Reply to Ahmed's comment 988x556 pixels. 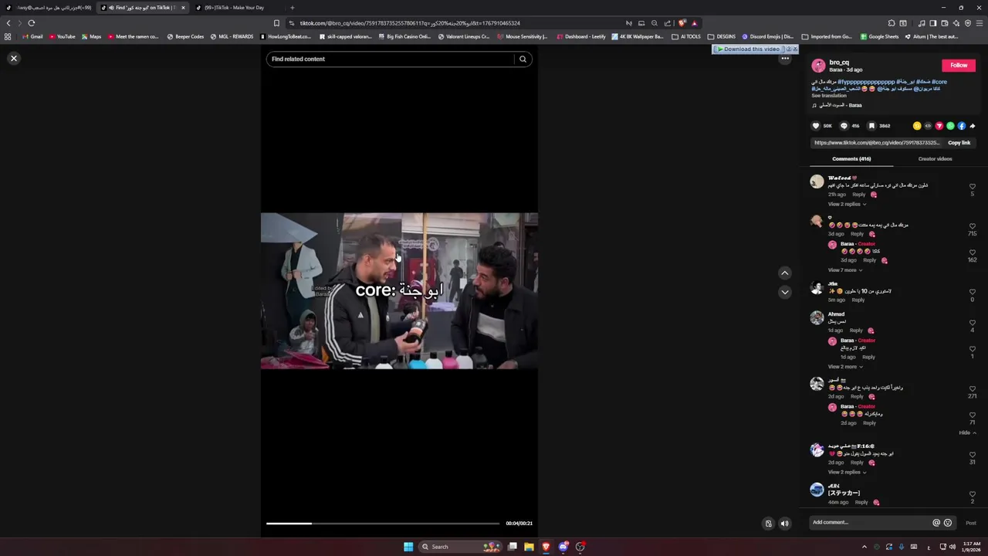(x=856, y=331)
